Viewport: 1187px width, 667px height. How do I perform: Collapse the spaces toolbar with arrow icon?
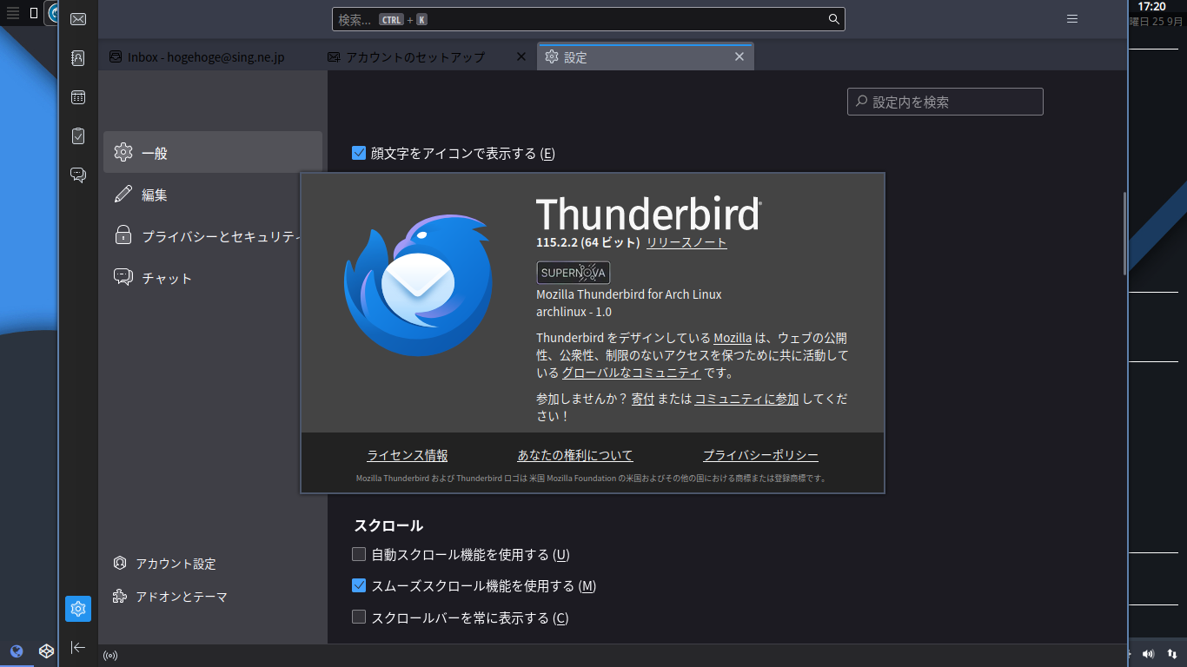click(78, 647)
